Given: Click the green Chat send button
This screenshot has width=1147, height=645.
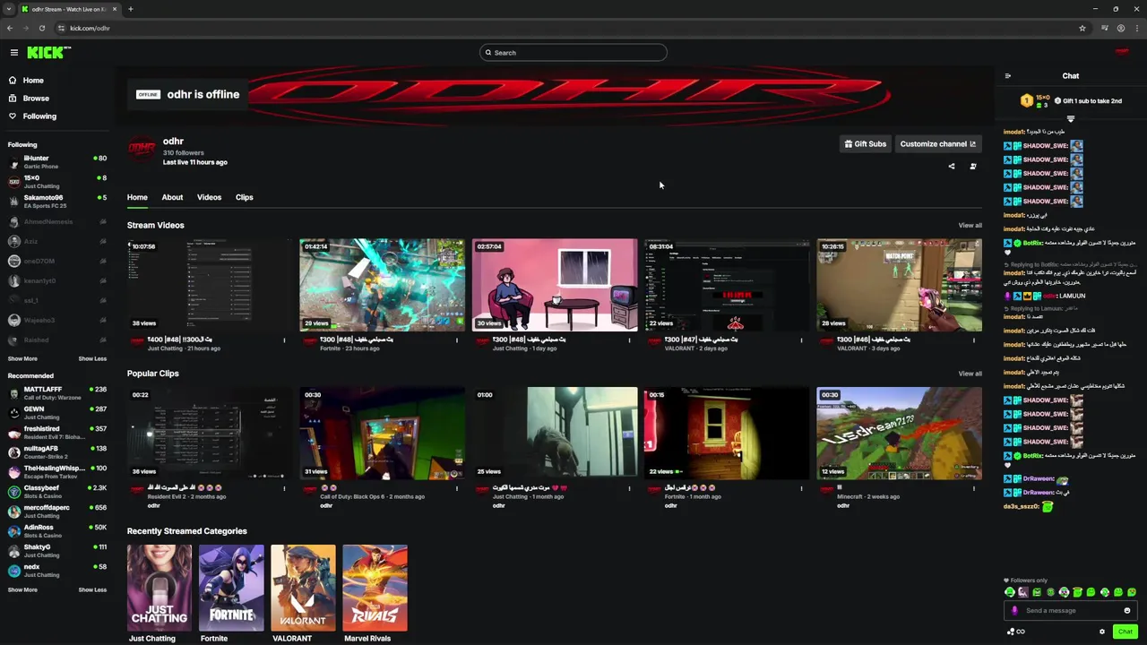Looking at the screenshot, I should pyautogui.click(x=1125, y=632).
